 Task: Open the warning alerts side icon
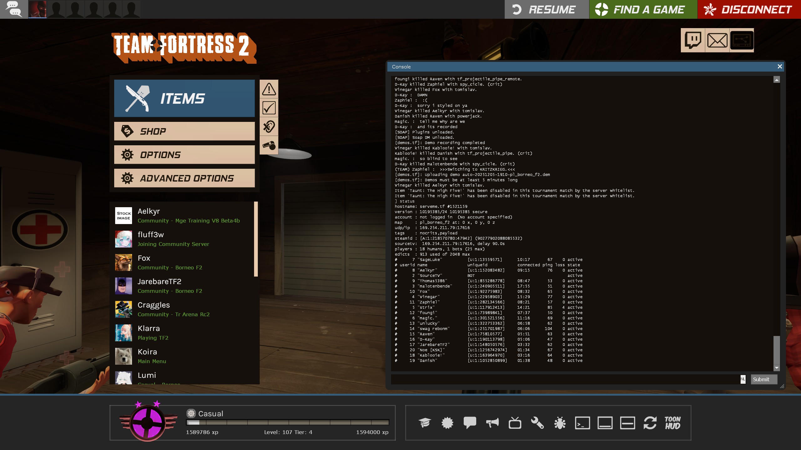(x=269, y=89)
